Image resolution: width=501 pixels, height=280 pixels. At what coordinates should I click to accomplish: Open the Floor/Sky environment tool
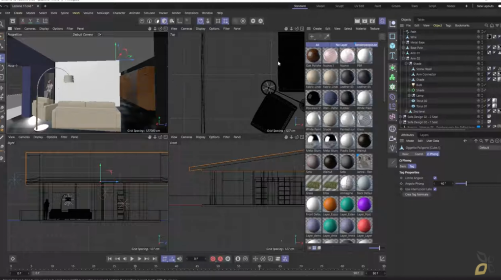coord(392,129)
